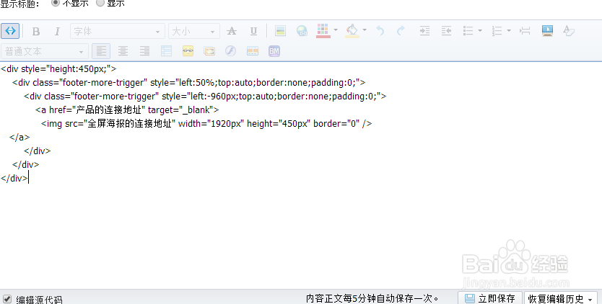Image resolution: width=602 pixels, height=304 pixels.
Task: Click the orange-and-blue module icon
Action: (x=252, y=51)
